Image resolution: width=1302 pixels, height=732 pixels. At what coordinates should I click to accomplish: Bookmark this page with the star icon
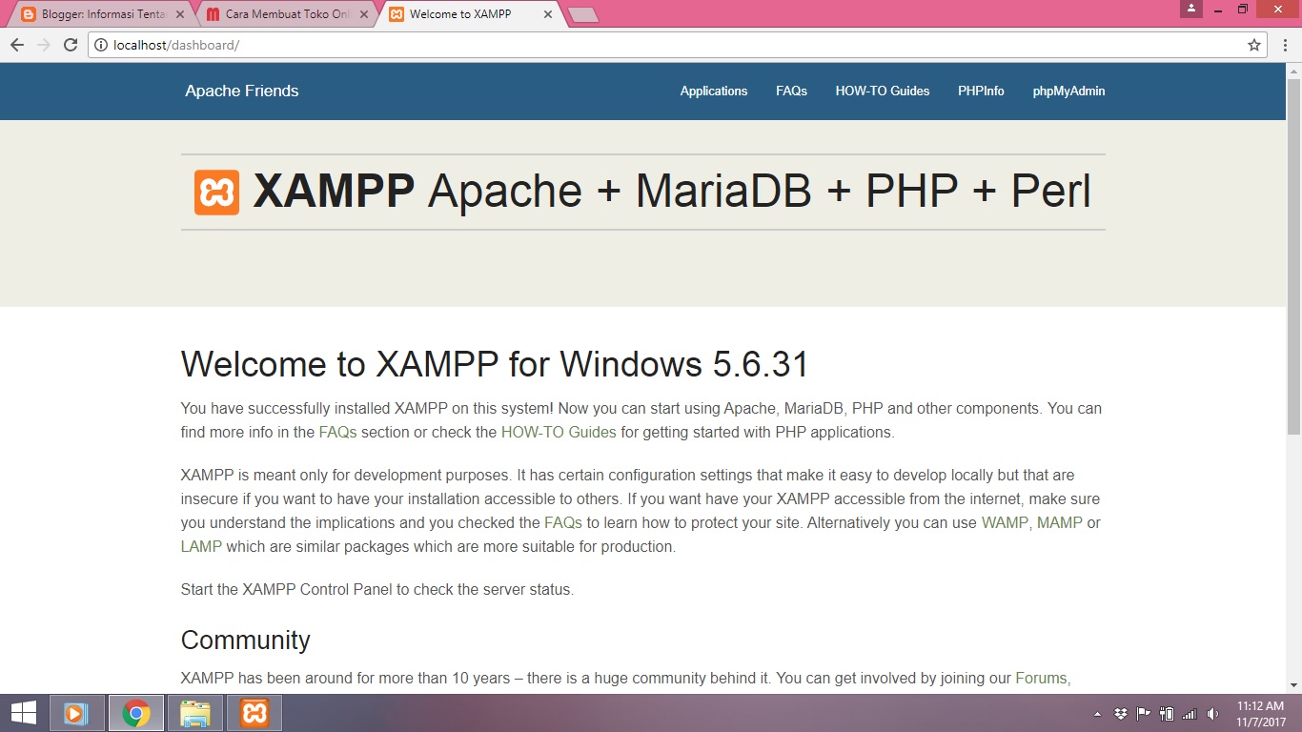1254,45
